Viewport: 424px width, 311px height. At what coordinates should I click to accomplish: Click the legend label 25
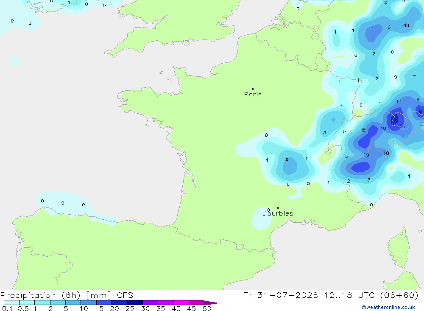(x=130, y=308)
